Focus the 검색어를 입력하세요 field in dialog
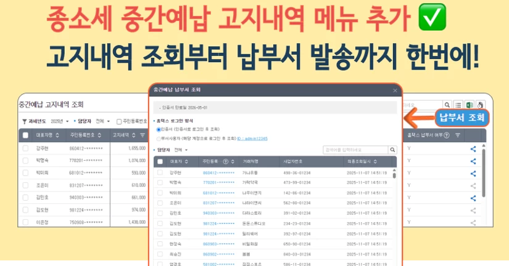The height and width of the screenshot is (266, 509). click(356, 150)
